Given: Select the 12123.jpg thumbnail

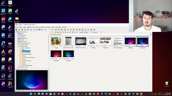Looking at the screenshot, I should [93, 42].
